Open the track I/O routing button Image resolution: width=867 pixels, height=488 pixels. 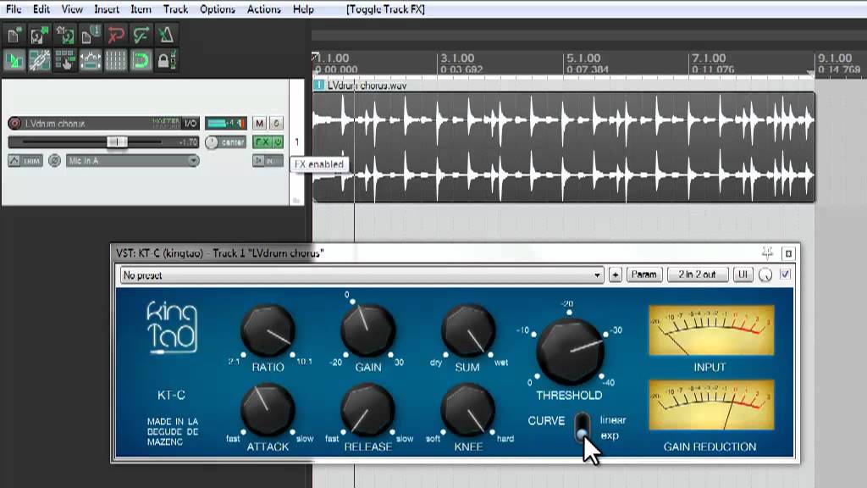coord(191,124)
